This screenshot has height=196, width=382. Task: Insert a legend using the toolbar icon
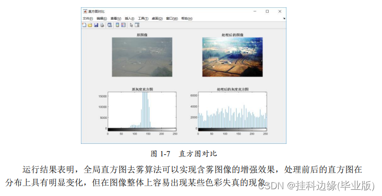124,25
